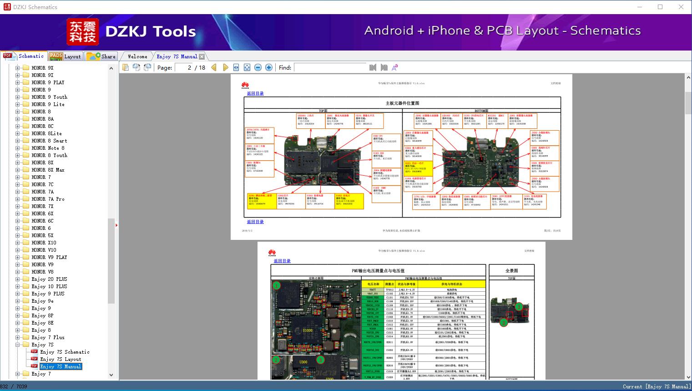Select HONOR X10 in the tree

pyautogui.click(x=44, y=243)
